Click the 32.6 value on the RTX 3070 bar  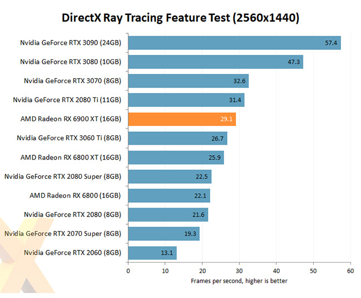pyautogui.click(x=239, y=81)
